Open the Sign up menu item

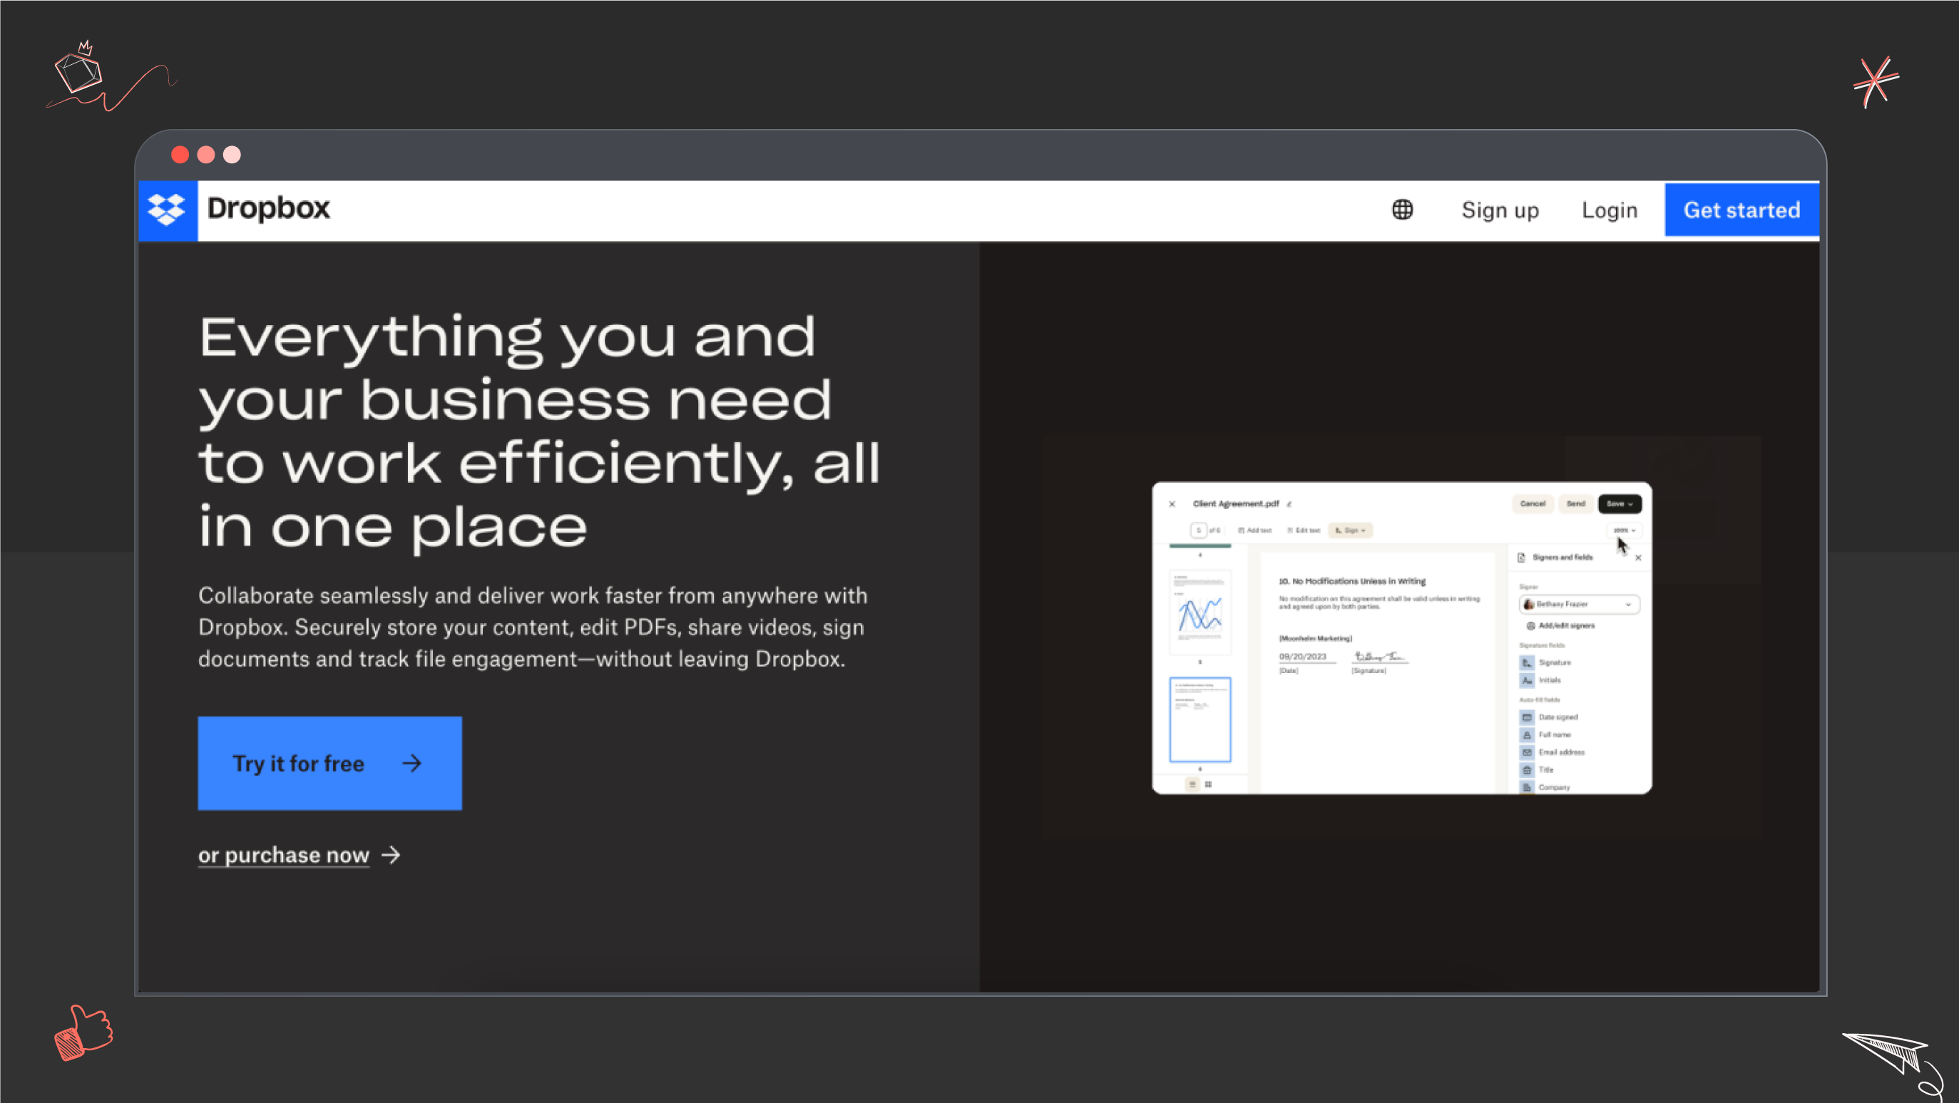(1499, 210)
